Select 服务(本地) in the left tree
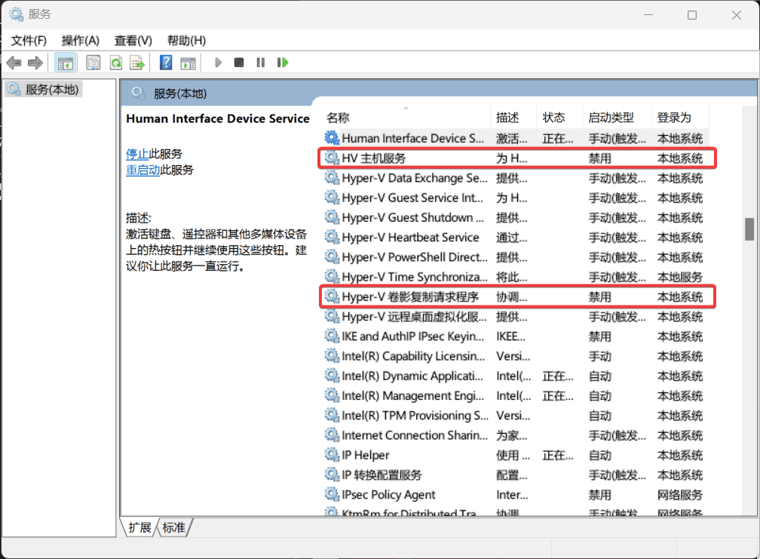760x559 pixels. (52, 90)
